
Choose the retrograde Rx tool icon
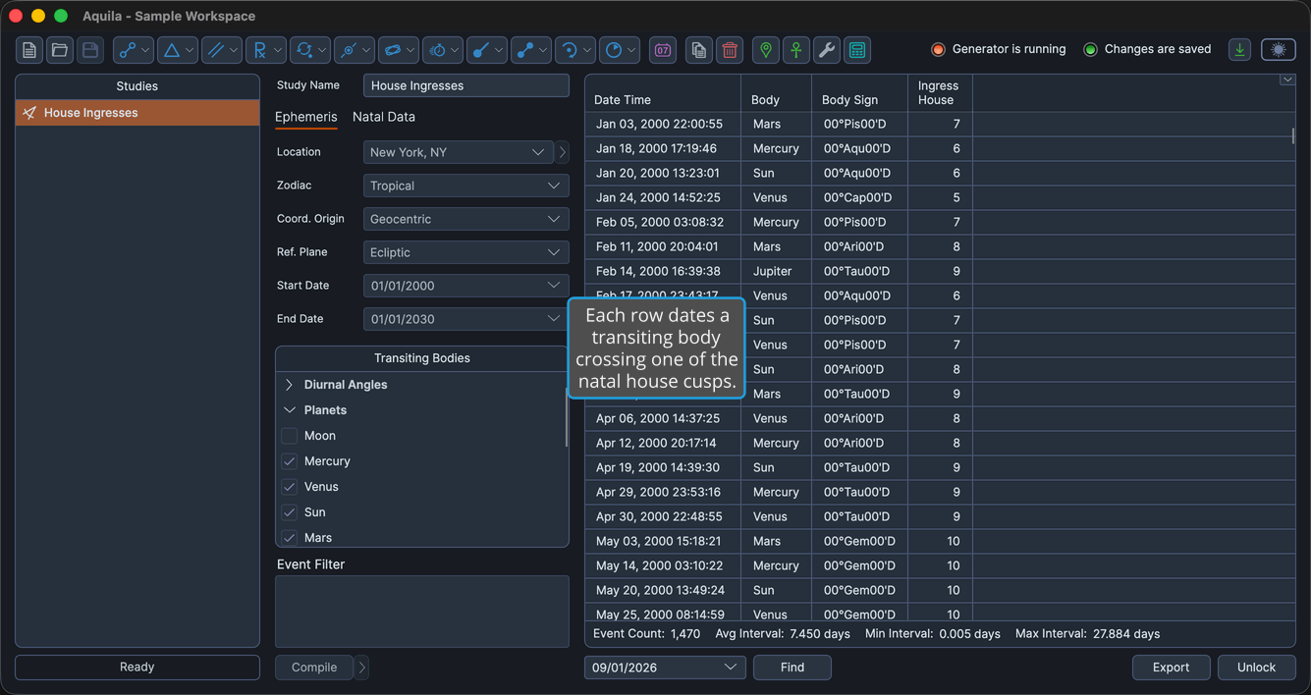pyautogui.click(x=260, y=50)
